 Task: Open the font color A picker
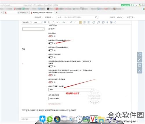58,22
